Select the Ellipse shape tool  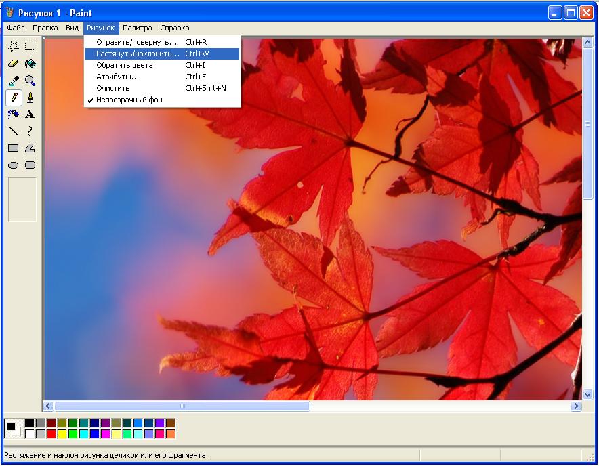pyautogui.click(x=13, y=165)
